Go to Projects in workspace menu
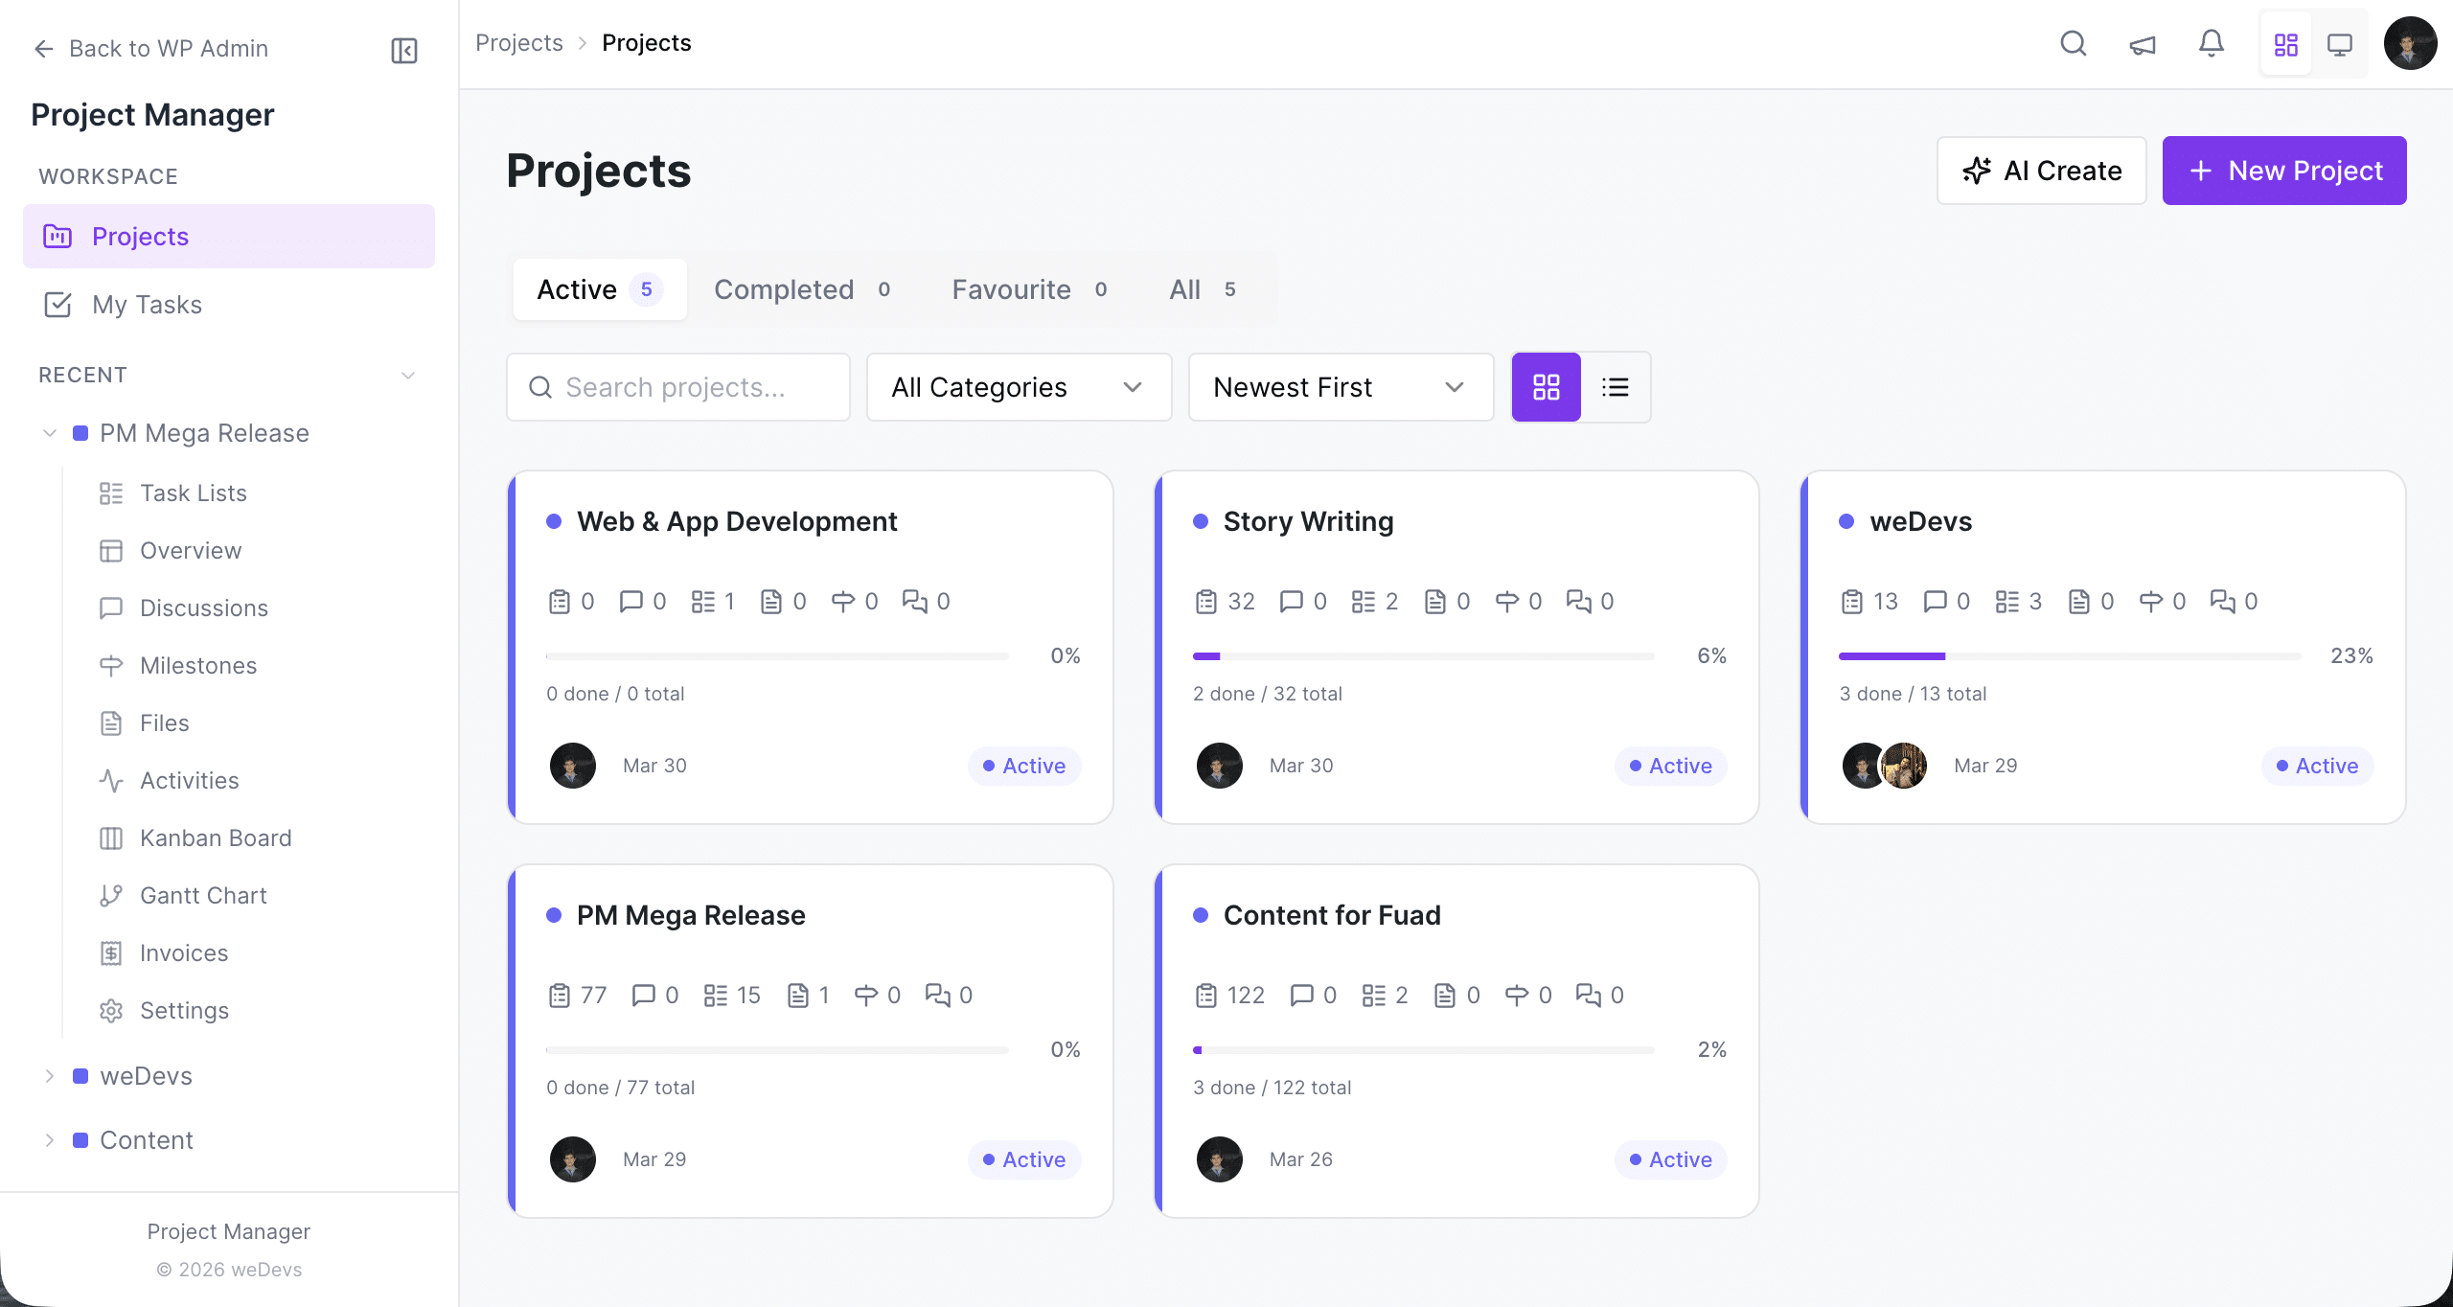 [x=229, y=236]
